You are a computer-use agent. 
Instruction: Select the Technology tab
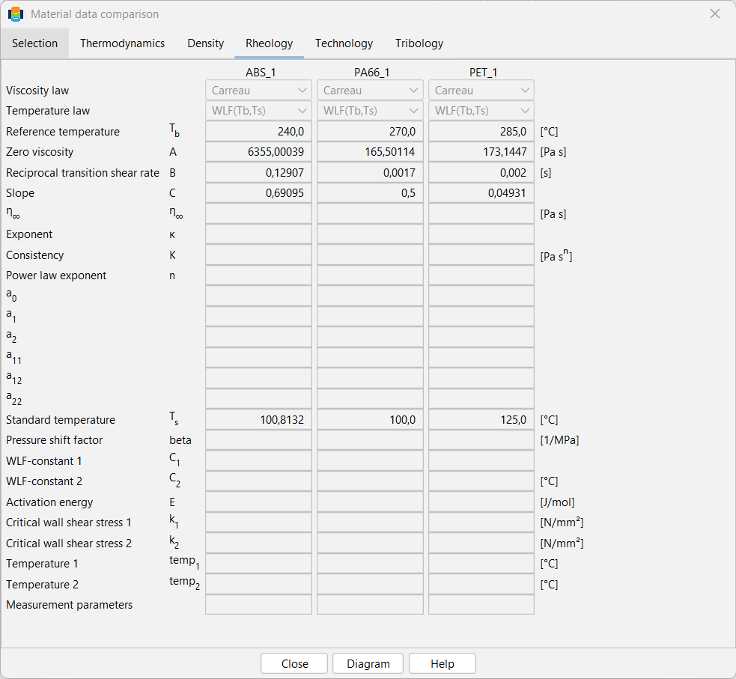coord(344,43)
